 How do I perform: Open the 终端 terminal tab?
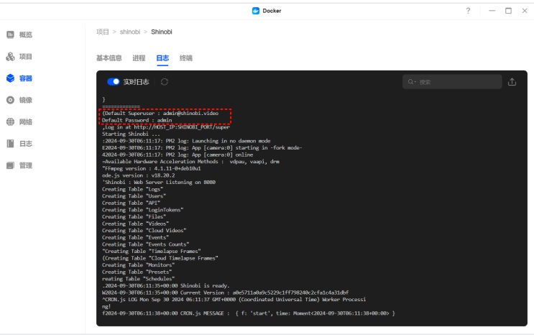[186, 58]
